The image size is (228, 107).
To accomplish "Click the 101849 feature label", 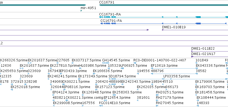I will point(202,60).
